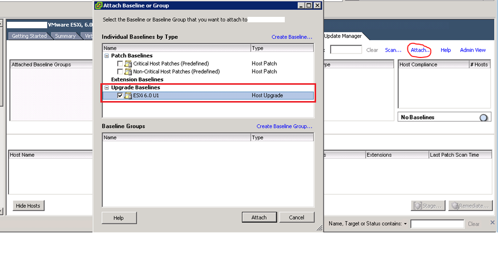Select the Non-Critical Host Patches (Predefined) row text
The image size is (498, 274).
(176, 71)
